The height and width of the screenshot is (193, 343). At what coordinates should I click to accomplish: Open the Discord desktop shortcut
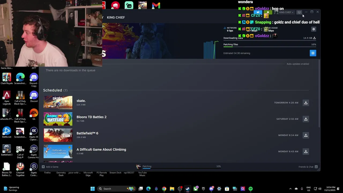coord(34,97)
